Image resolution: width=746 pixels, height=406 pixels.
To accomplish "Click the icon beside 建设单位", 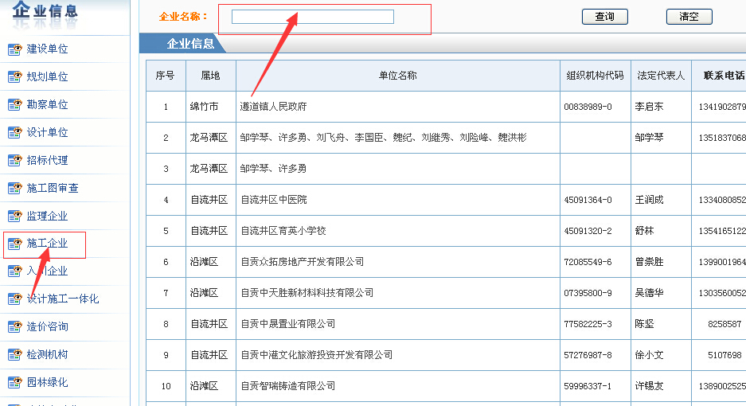I will pos(14,49).
